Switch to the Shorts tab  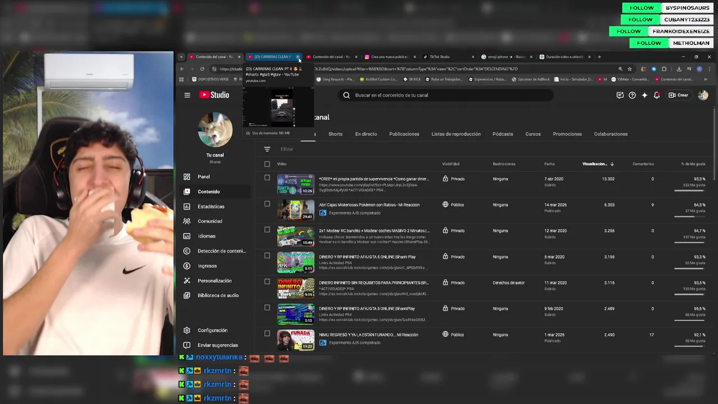[x=335, y=134]
